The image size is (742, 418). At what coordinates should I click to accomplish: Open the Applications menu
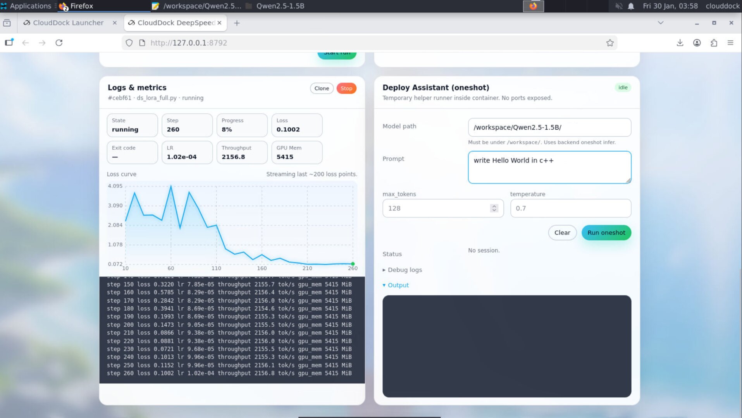[27, 6]
